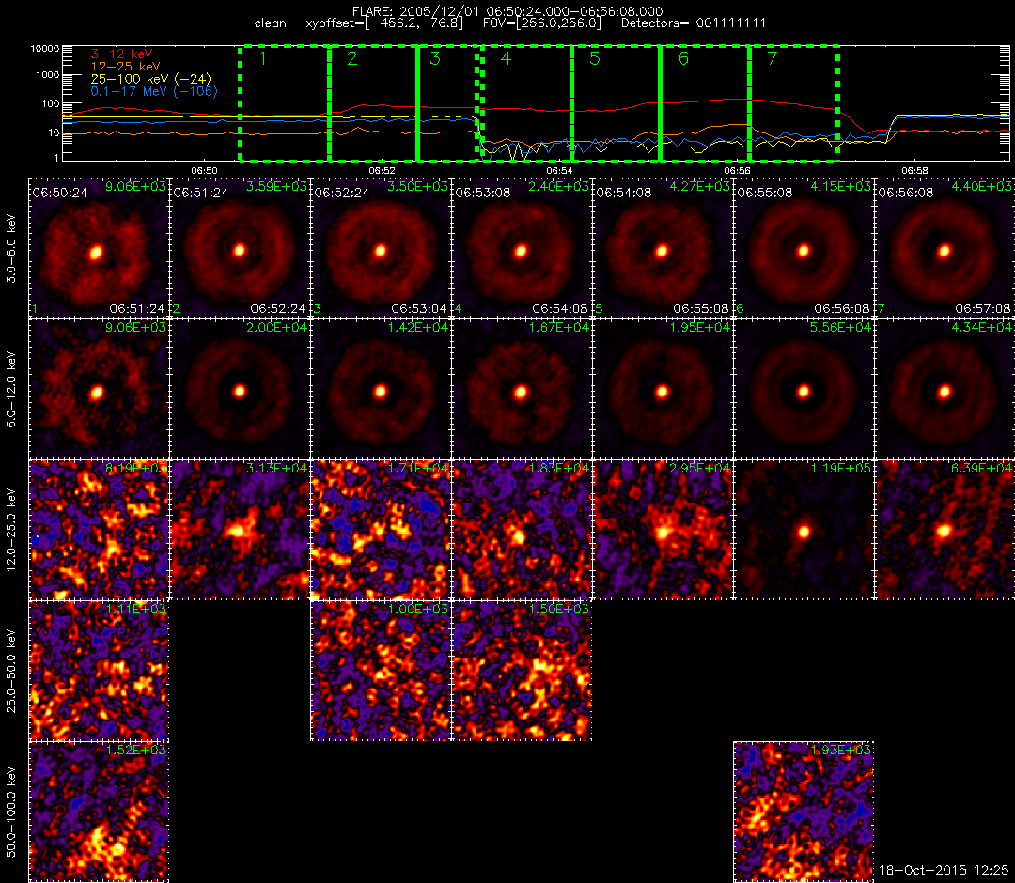Open the 12-25 keV image labeled 2.95E+04
Screen dimensions: 1015x883
pos(663,531)
